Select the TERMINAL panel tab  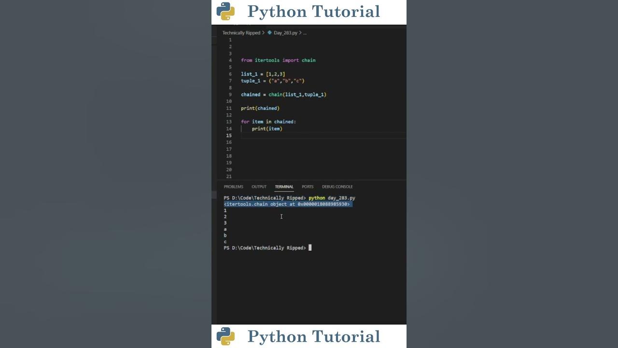coord(284,187)
